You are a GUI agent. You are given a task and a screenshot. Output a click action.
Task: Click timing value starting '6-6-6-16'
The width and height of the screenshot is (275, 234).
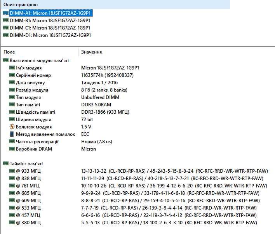click(169, 215)
